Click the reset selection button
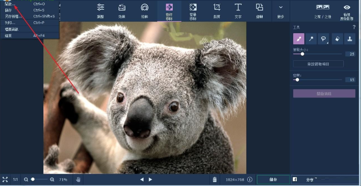This screenshot has height=186, width=361. click(318, 64)
